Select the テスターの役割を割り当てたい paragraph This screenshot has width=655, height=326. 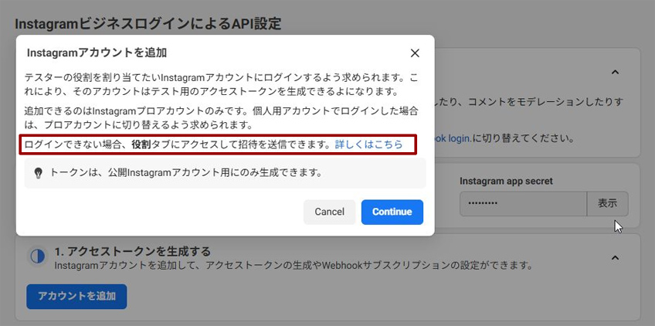point(221,84)
